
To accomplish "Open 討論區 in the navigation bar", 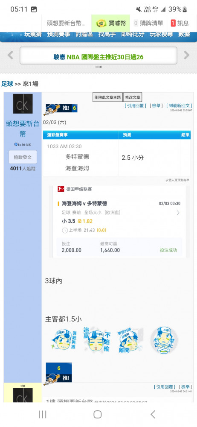I will 84,34.
